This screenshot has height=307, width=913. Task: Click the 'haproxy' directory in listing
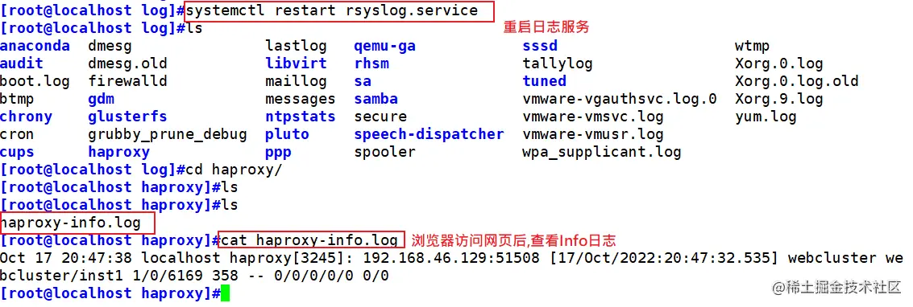tap(118, 153)
